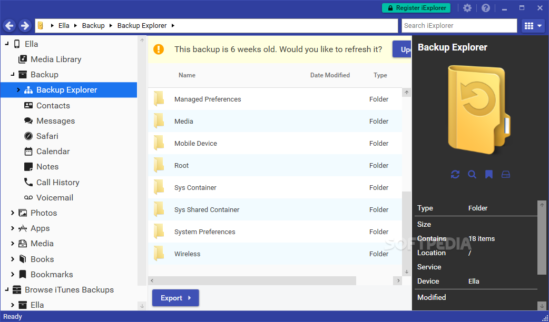The width and height of the screenshot is (549, 322).
Task: Click Backup breadcrumb in address bar
Action: pos(93,26)
